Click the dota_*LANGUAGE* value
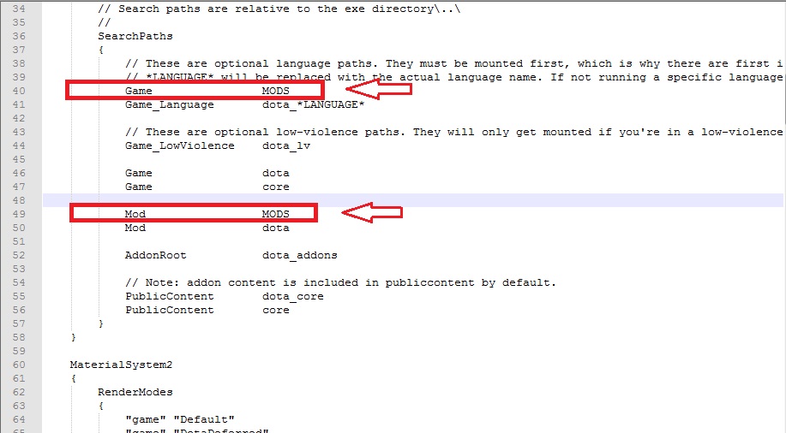The width and height of the screenshot is (786, 433). click(x=314, y=104)
